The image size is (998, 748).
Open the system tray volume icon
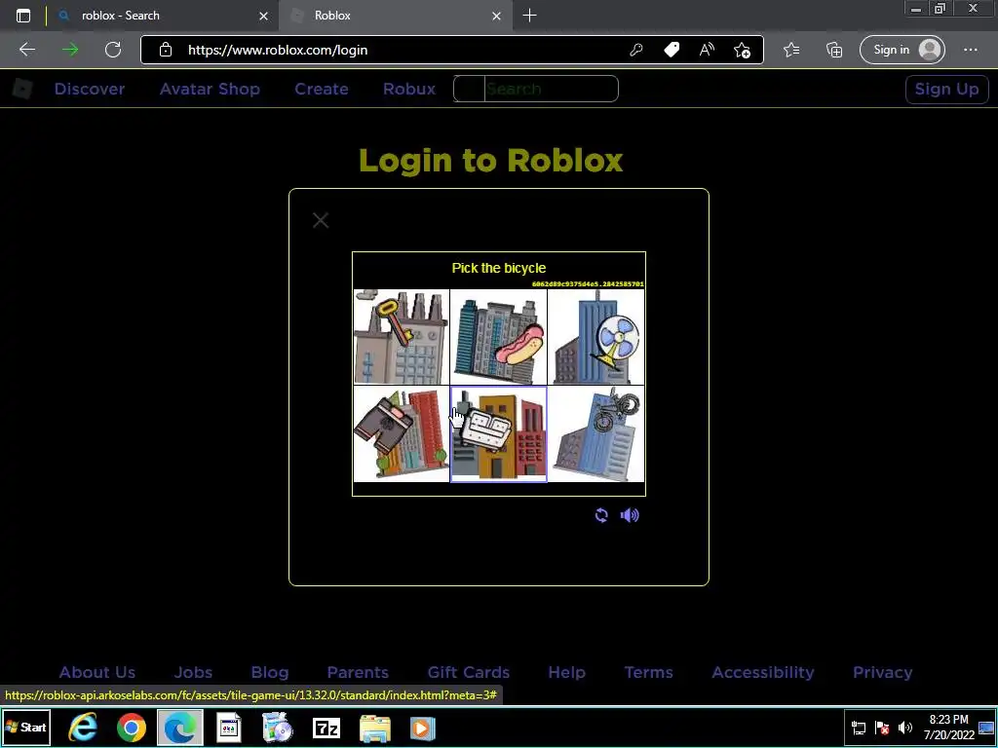point(905,728)
